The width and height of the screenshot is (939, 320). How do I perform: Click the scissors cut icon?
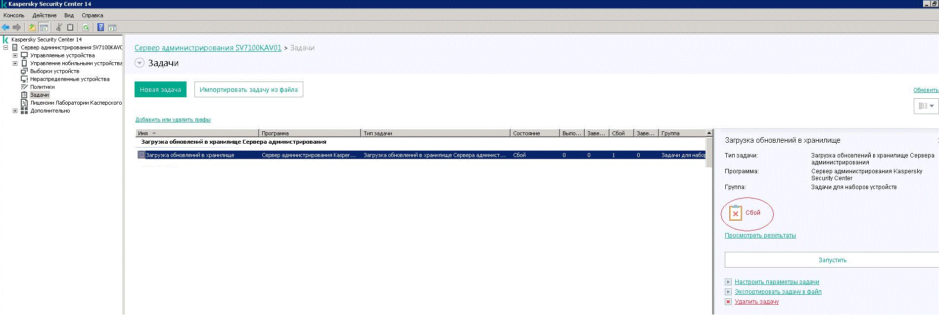tap(59, 28)
